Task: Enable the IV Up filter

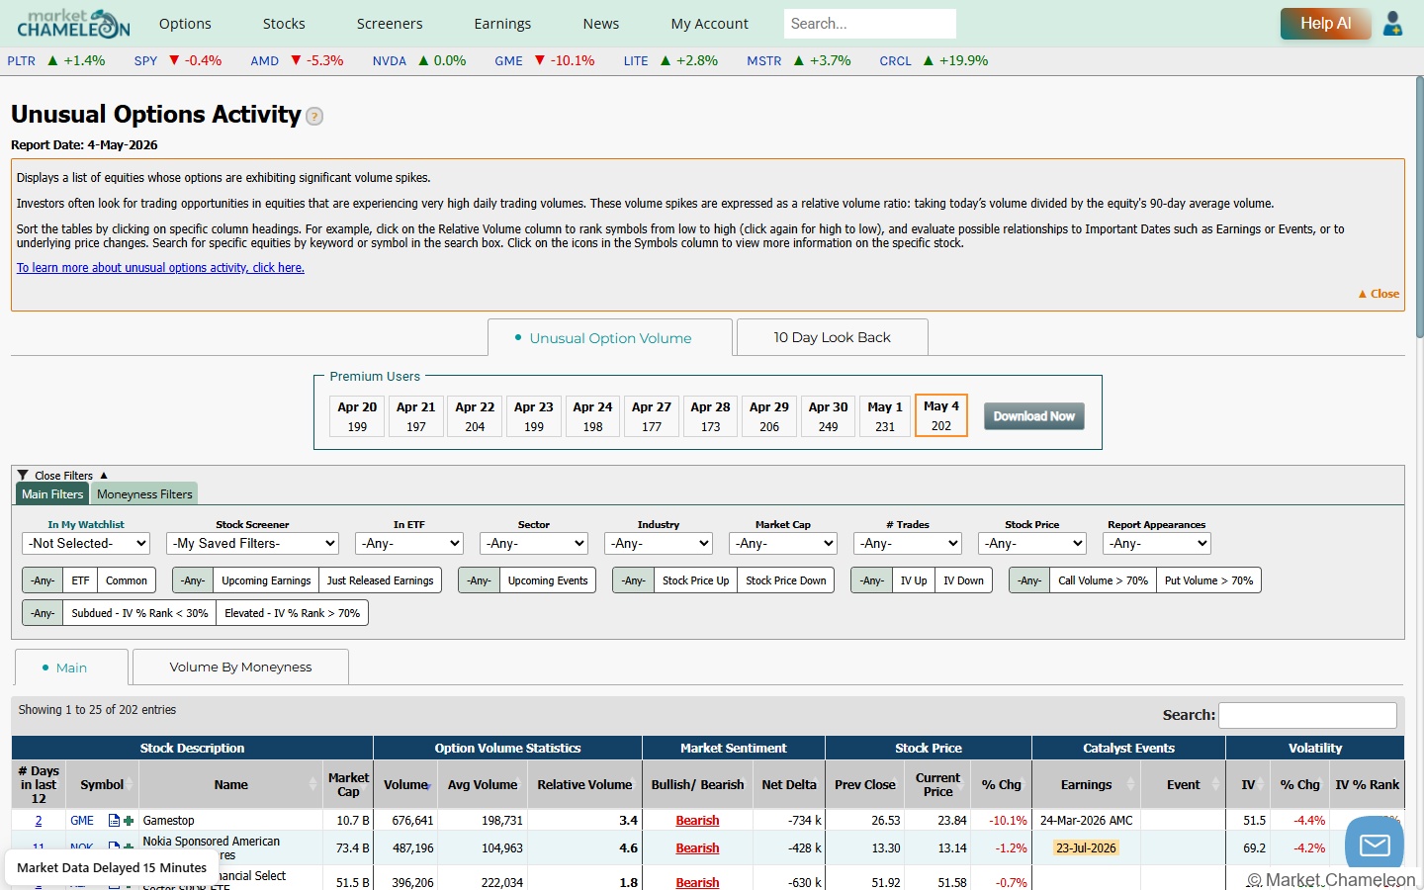Action: click(914, 580)
